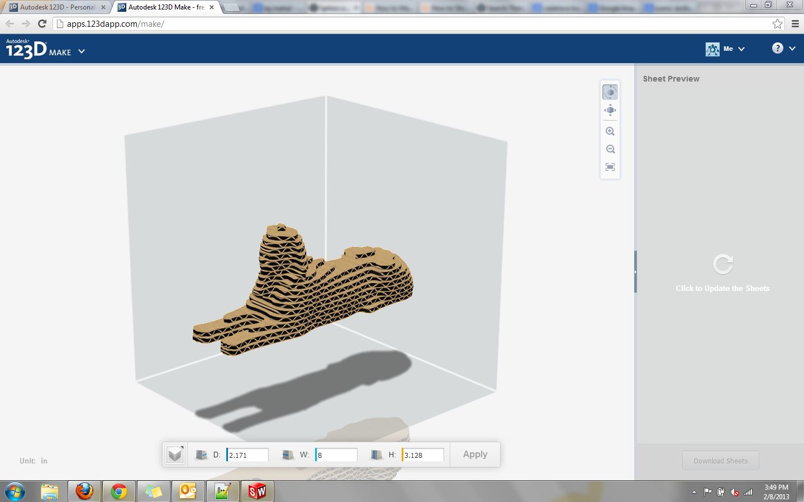Click to Update the Sheets refresh icon
Screen dimensions: 804x502
(722, 265)
